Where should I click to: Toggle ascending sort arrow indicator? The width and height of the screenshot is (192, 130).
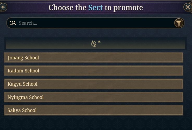pyautogui.click(x=99, y=42)
